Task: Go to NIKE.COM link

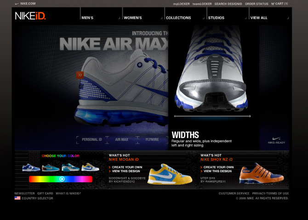Action: [28, 4]
